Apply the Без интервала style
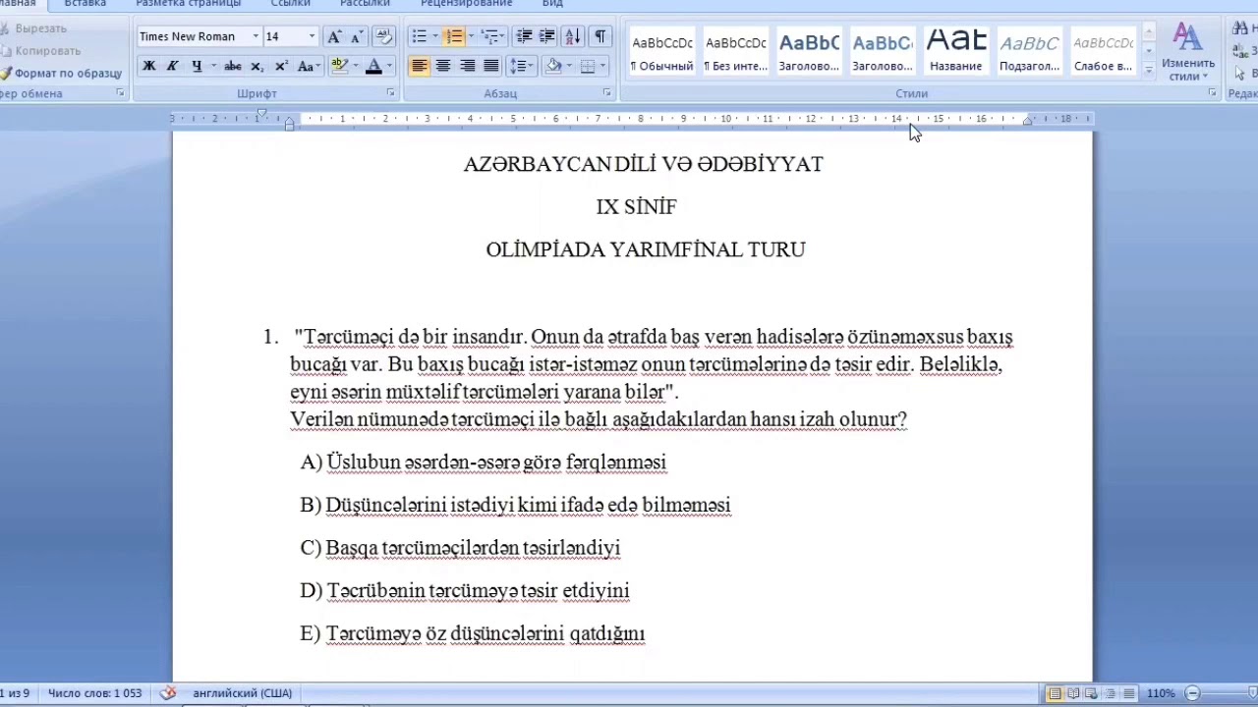This screenshot has width=1258, height=707. pyautogui.click(x=735, y=52)
